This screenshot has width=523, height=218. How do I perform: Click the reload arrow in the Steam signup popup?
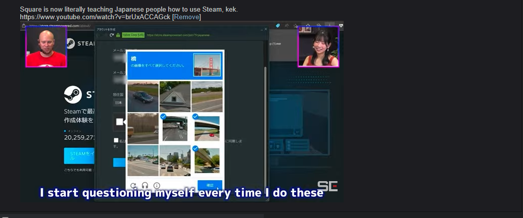[112, 35]
